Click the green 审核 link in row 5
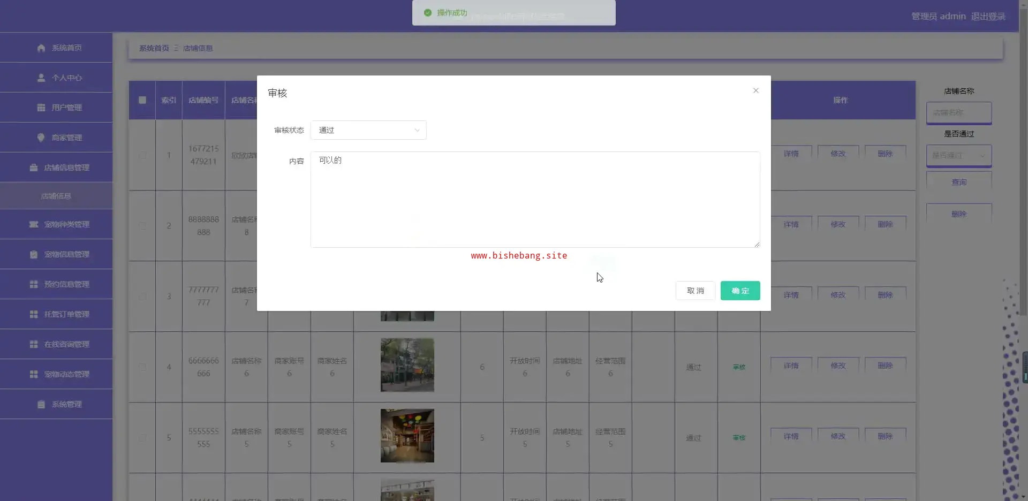The height and width of the screenshot is (501, 1028). click(739, 438)
